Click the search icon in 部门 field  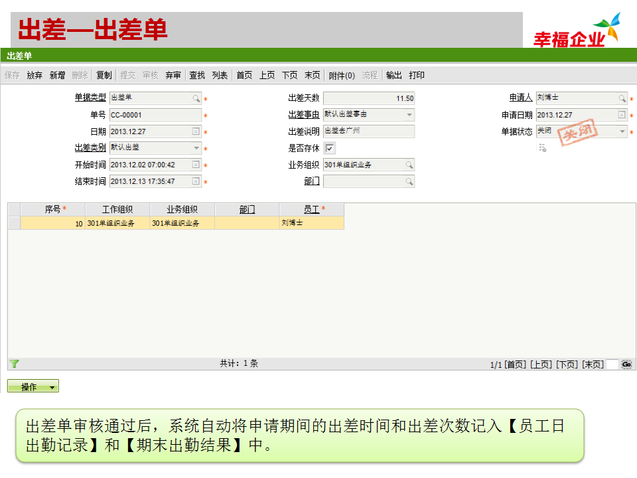409,181
